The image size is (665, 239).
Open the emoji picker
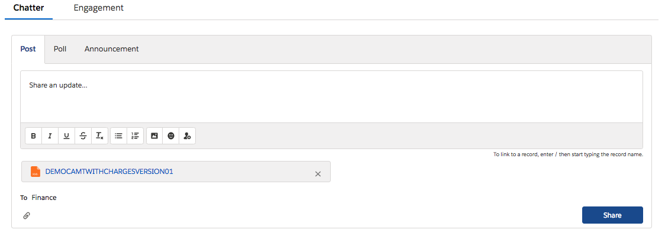point(171,136)
